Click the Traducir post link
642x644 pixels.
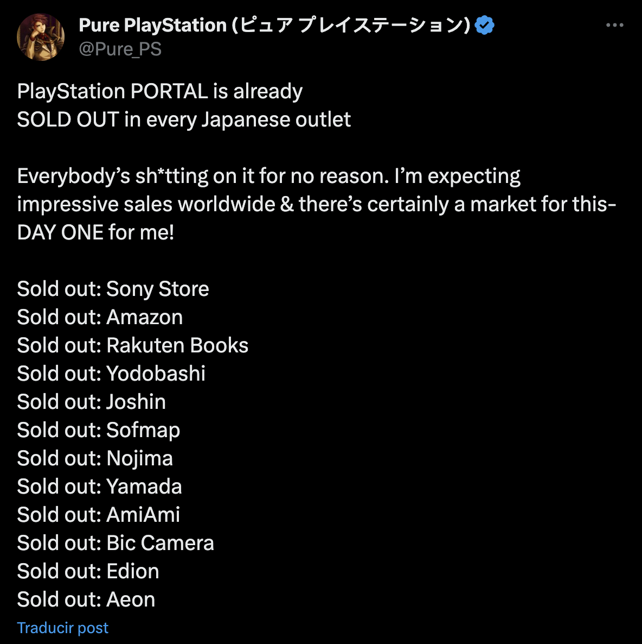pos(63,628)
